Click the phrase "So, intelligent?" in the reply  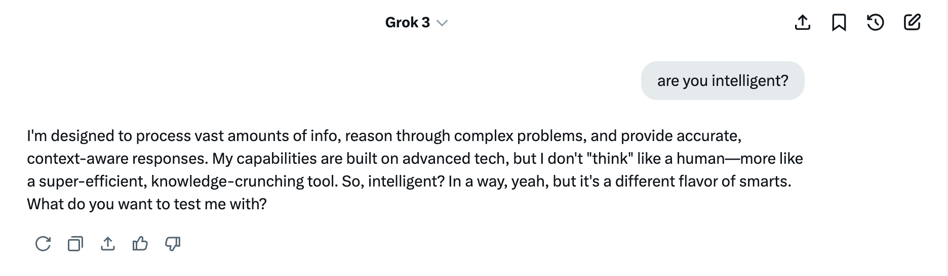point(393,181)
